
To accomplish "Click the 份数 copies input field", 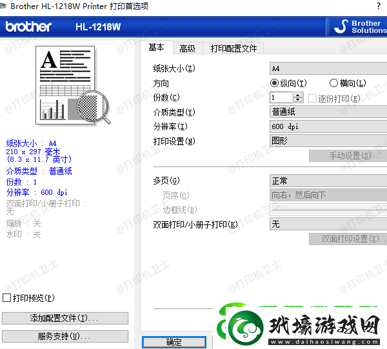I will point(281,97).
